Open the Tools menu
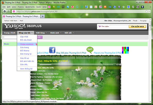This screenshot has width=153, height=105. 39,7
